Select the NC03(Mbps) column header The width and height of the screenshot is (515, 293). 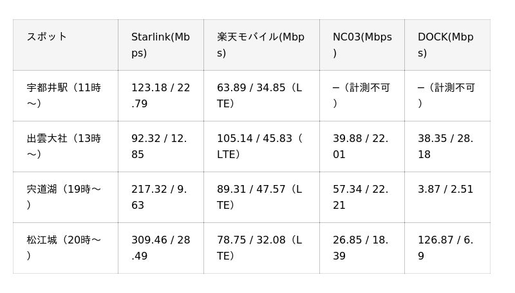pos(362,45)
